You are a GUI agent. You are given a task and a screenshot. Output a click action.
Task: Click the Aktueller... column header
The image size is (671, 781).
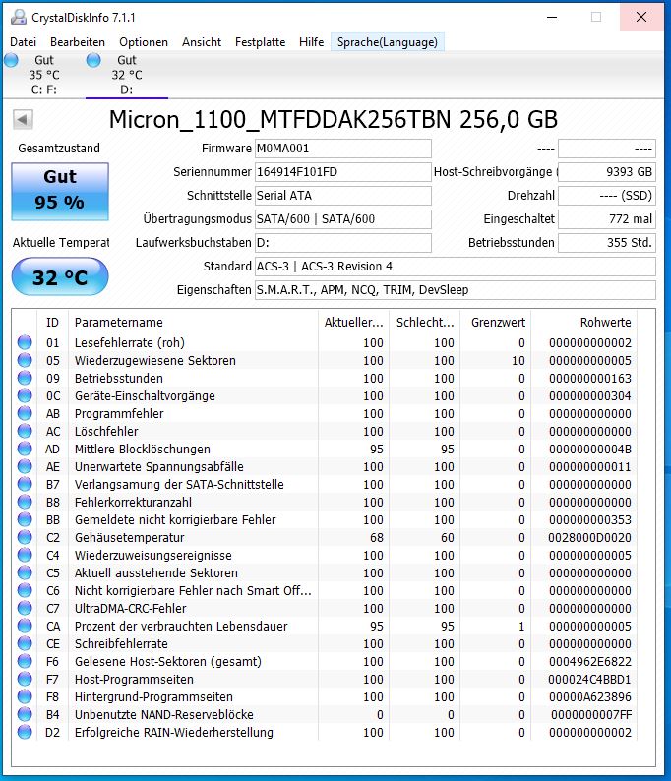[x=353, y=323]
